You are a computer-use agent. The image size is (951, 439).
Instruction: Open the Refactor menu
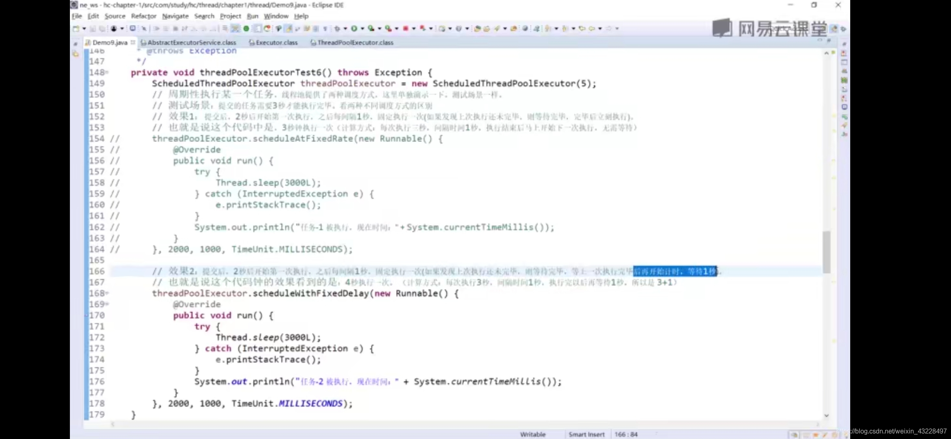click(x=143, y=16)
